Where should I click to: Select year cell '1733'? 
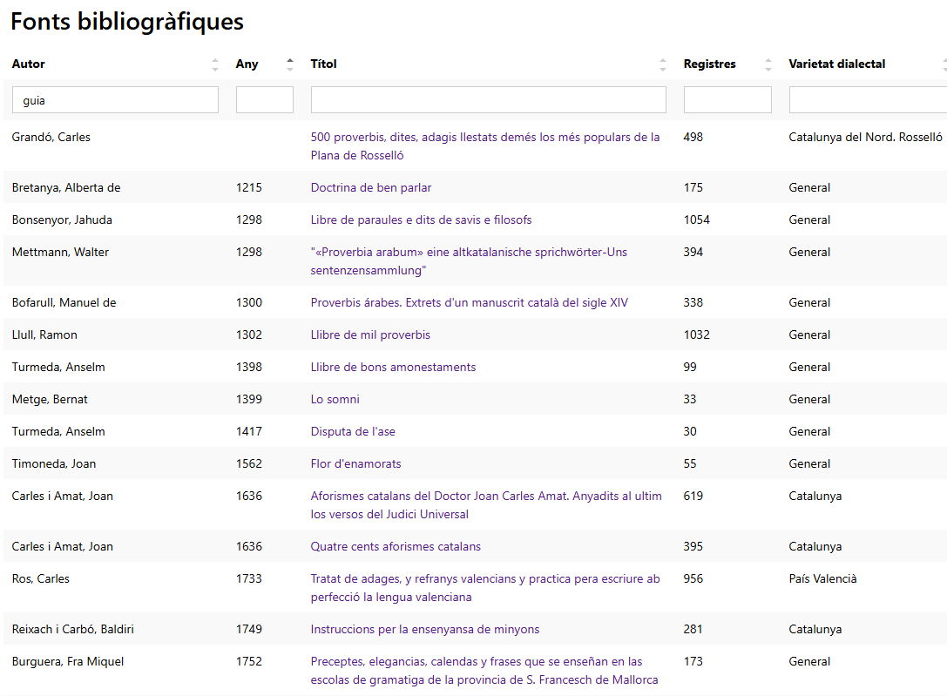click(x=249, y=578)
